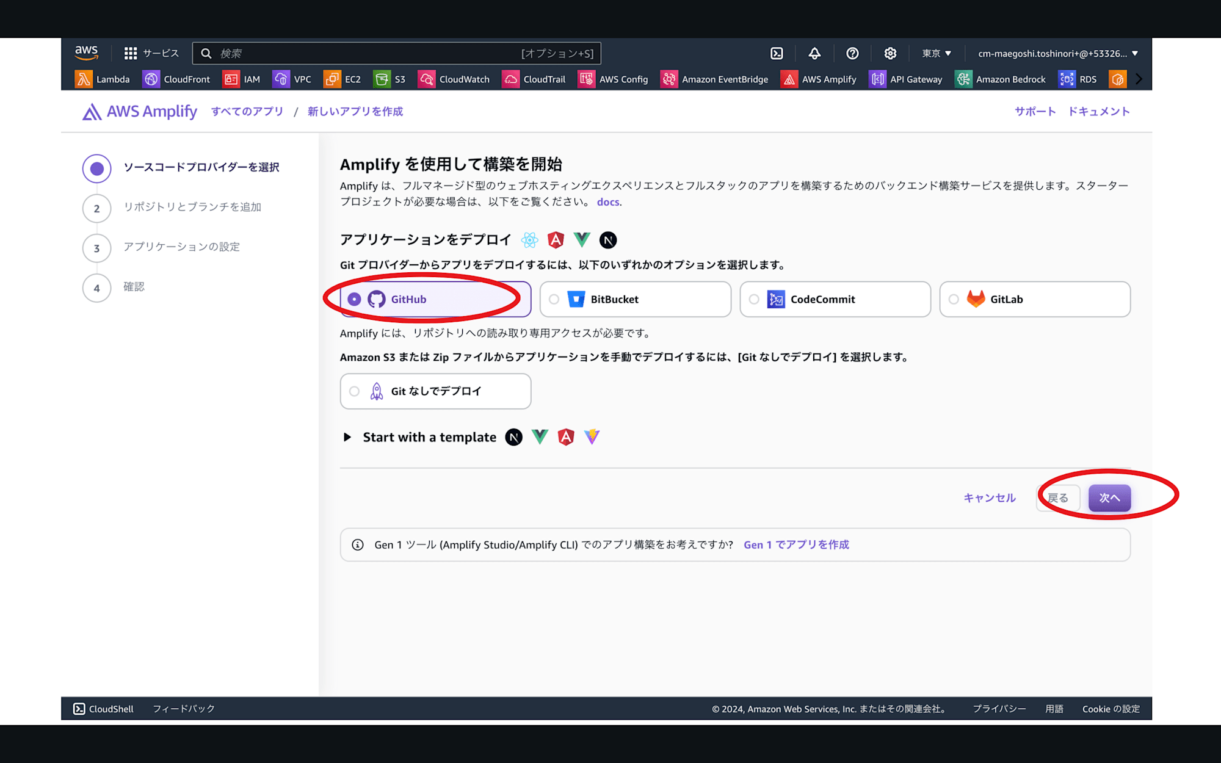
Task: Open the docs link
Action: coord(608,202)
